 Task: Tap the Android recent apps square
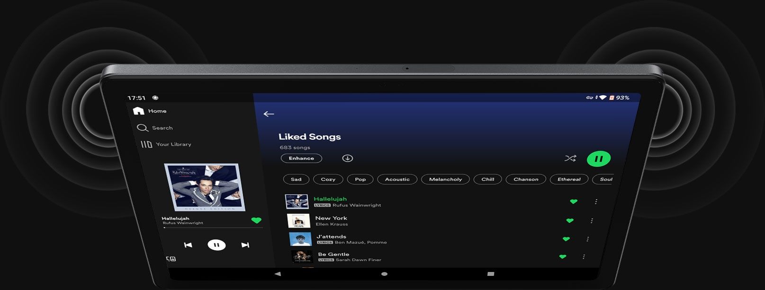[491, 274]
